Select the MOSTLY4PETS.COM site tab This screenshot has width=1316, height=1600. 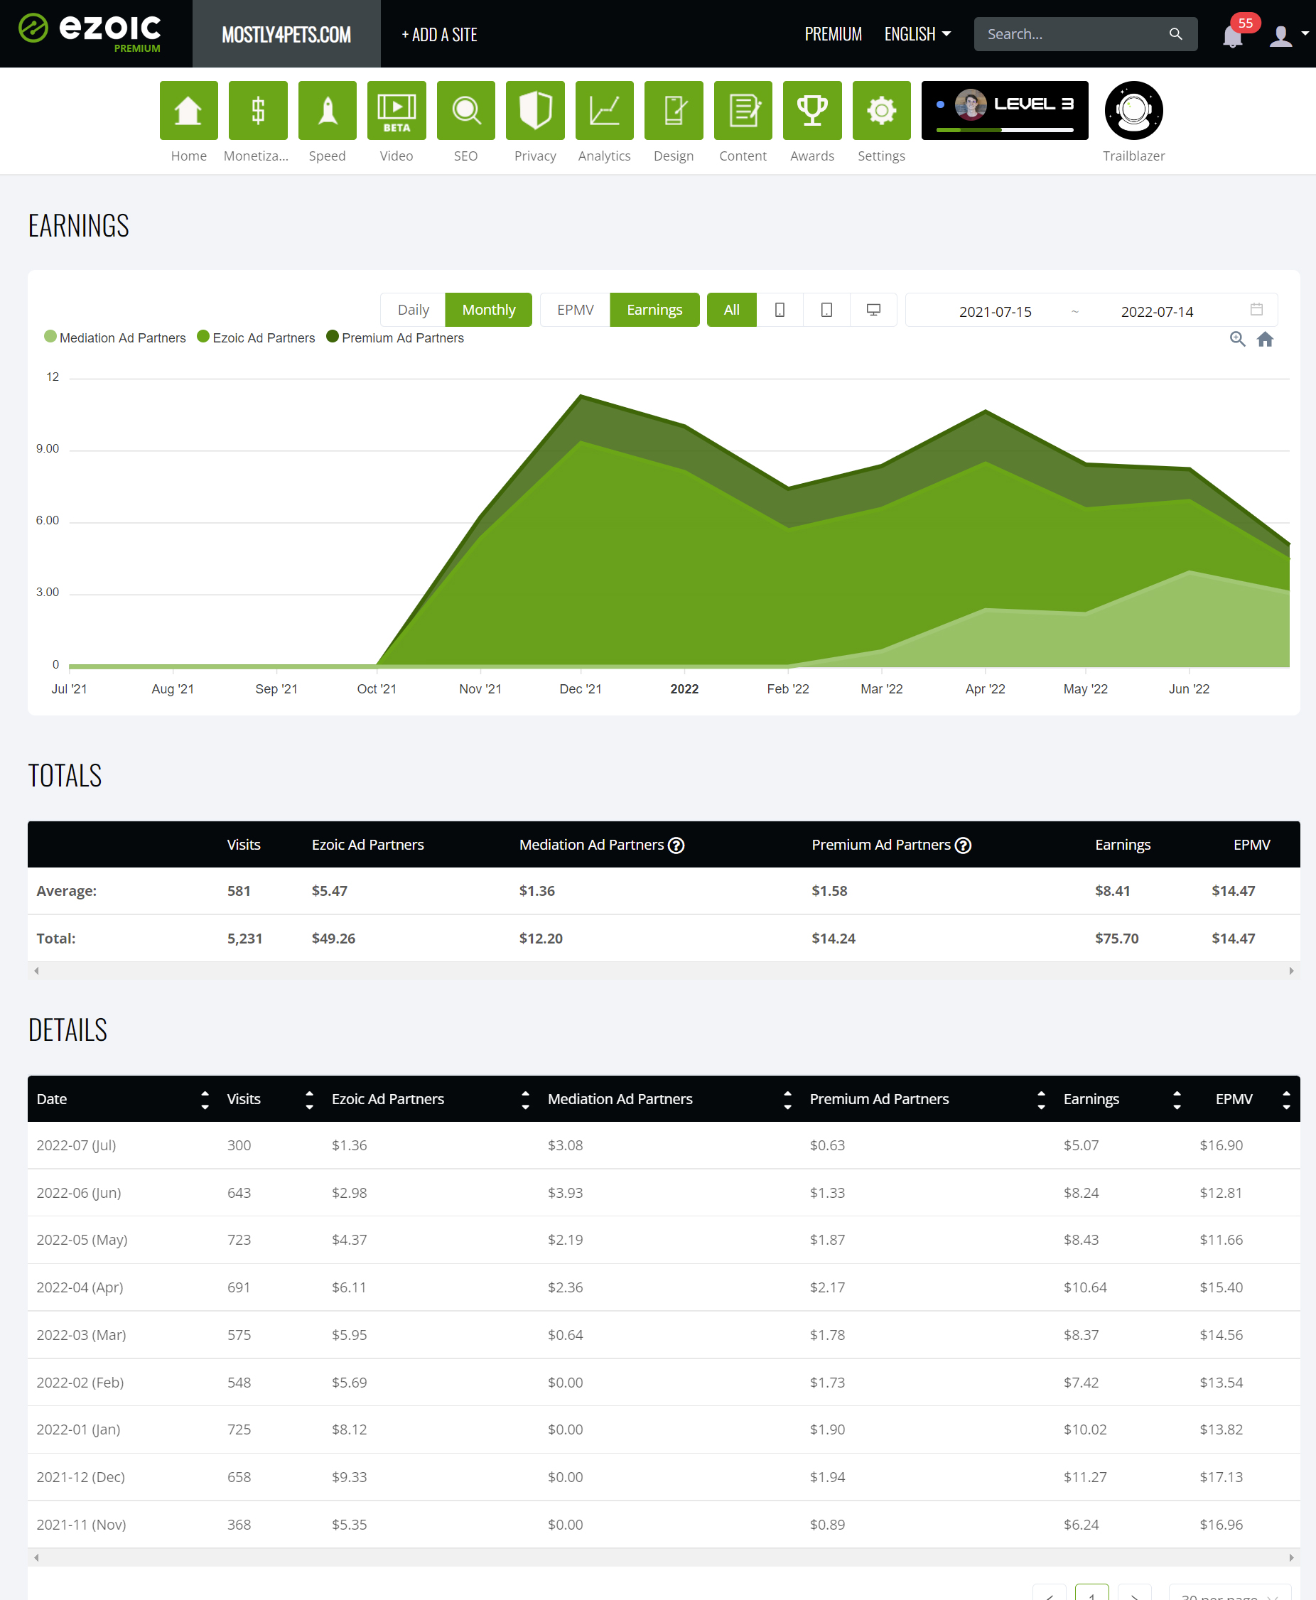coord(286,34)
